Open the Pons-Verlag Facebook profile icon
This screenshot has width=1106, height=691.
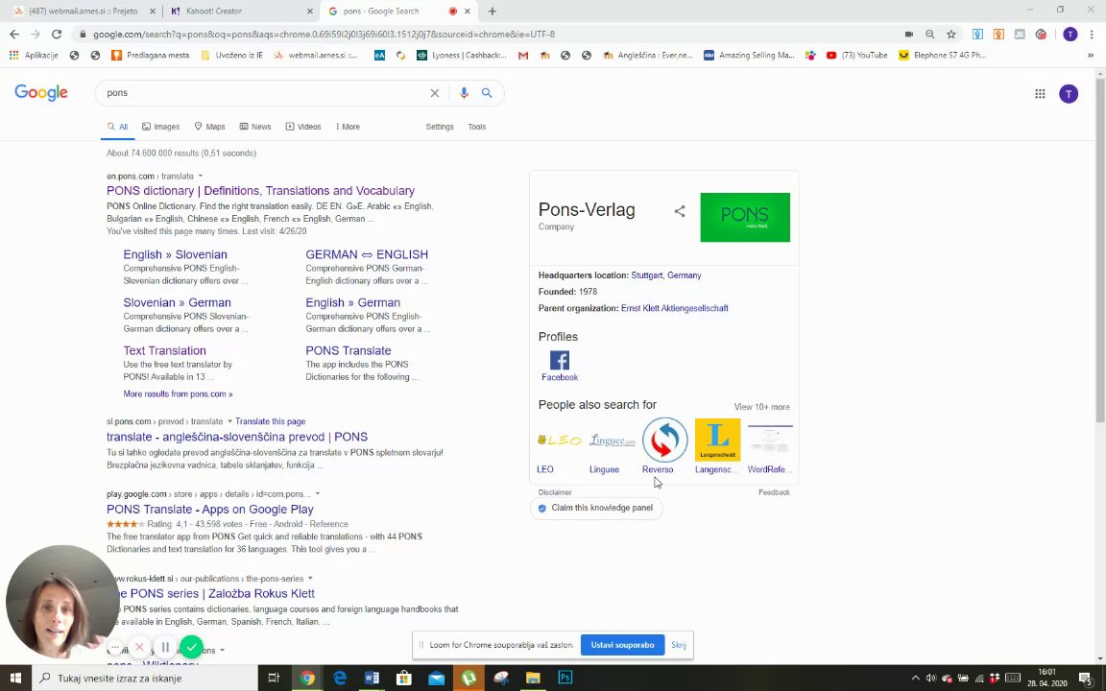point(560,360)
